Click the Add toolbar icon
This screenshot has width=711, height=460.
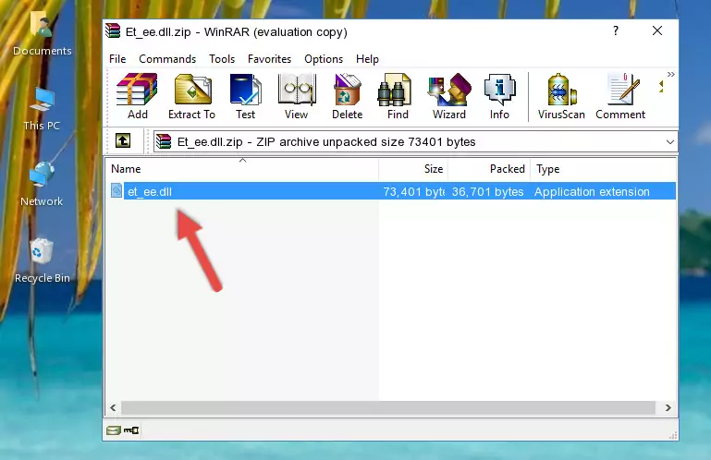[137, 97]
